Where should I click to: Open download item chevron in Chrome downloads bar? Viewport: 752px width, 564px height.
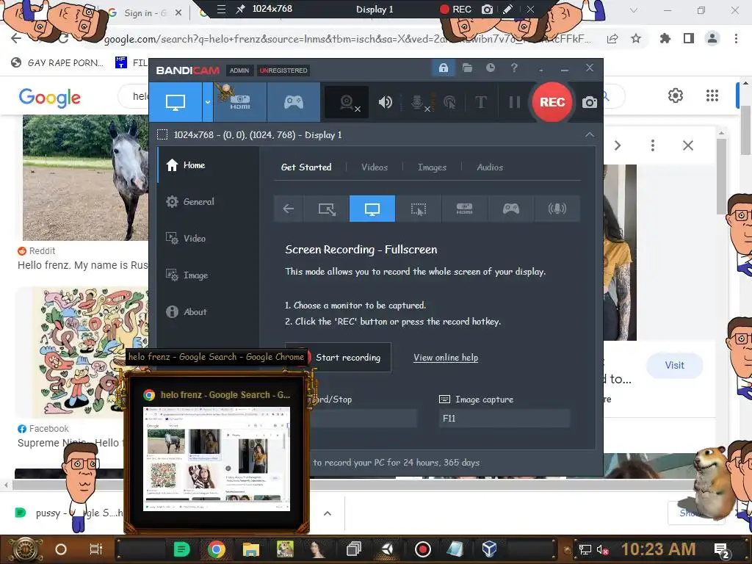(x=327, y=513)
